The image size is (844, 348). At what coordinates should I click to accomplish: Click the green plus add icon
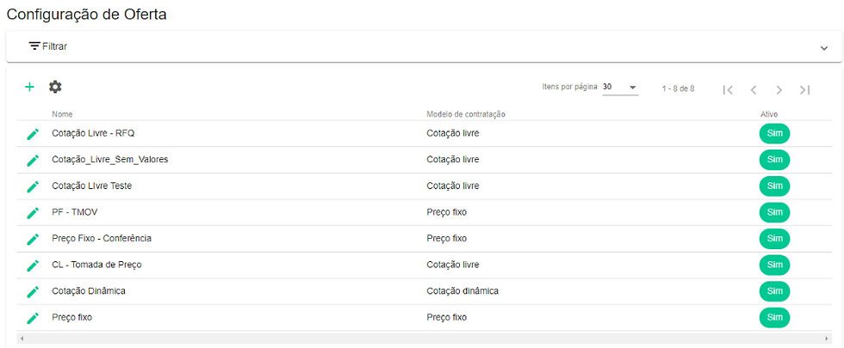tap(29, 87)
